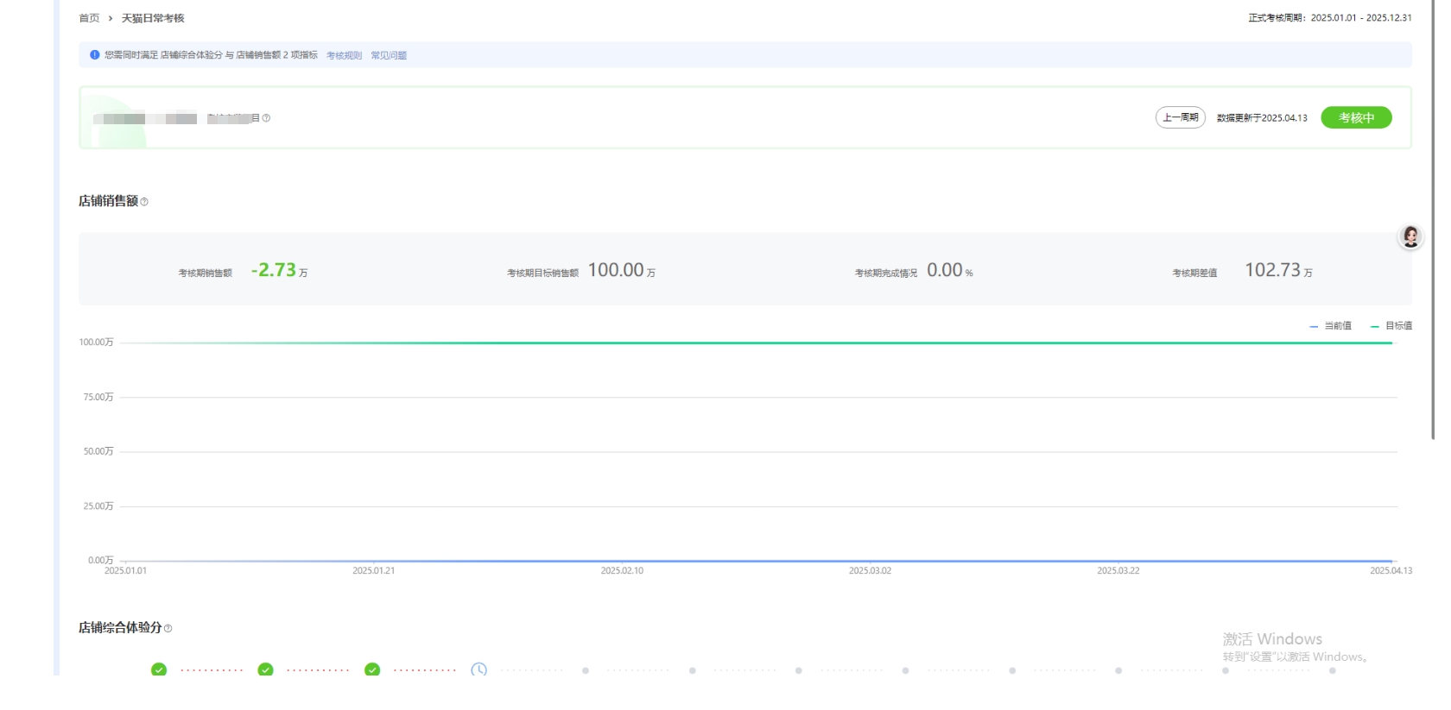The height and width of the screenshot is (710, 1451).
Task: Go to 首页 in the breadcrumb
Action: (x=89, y=18)
